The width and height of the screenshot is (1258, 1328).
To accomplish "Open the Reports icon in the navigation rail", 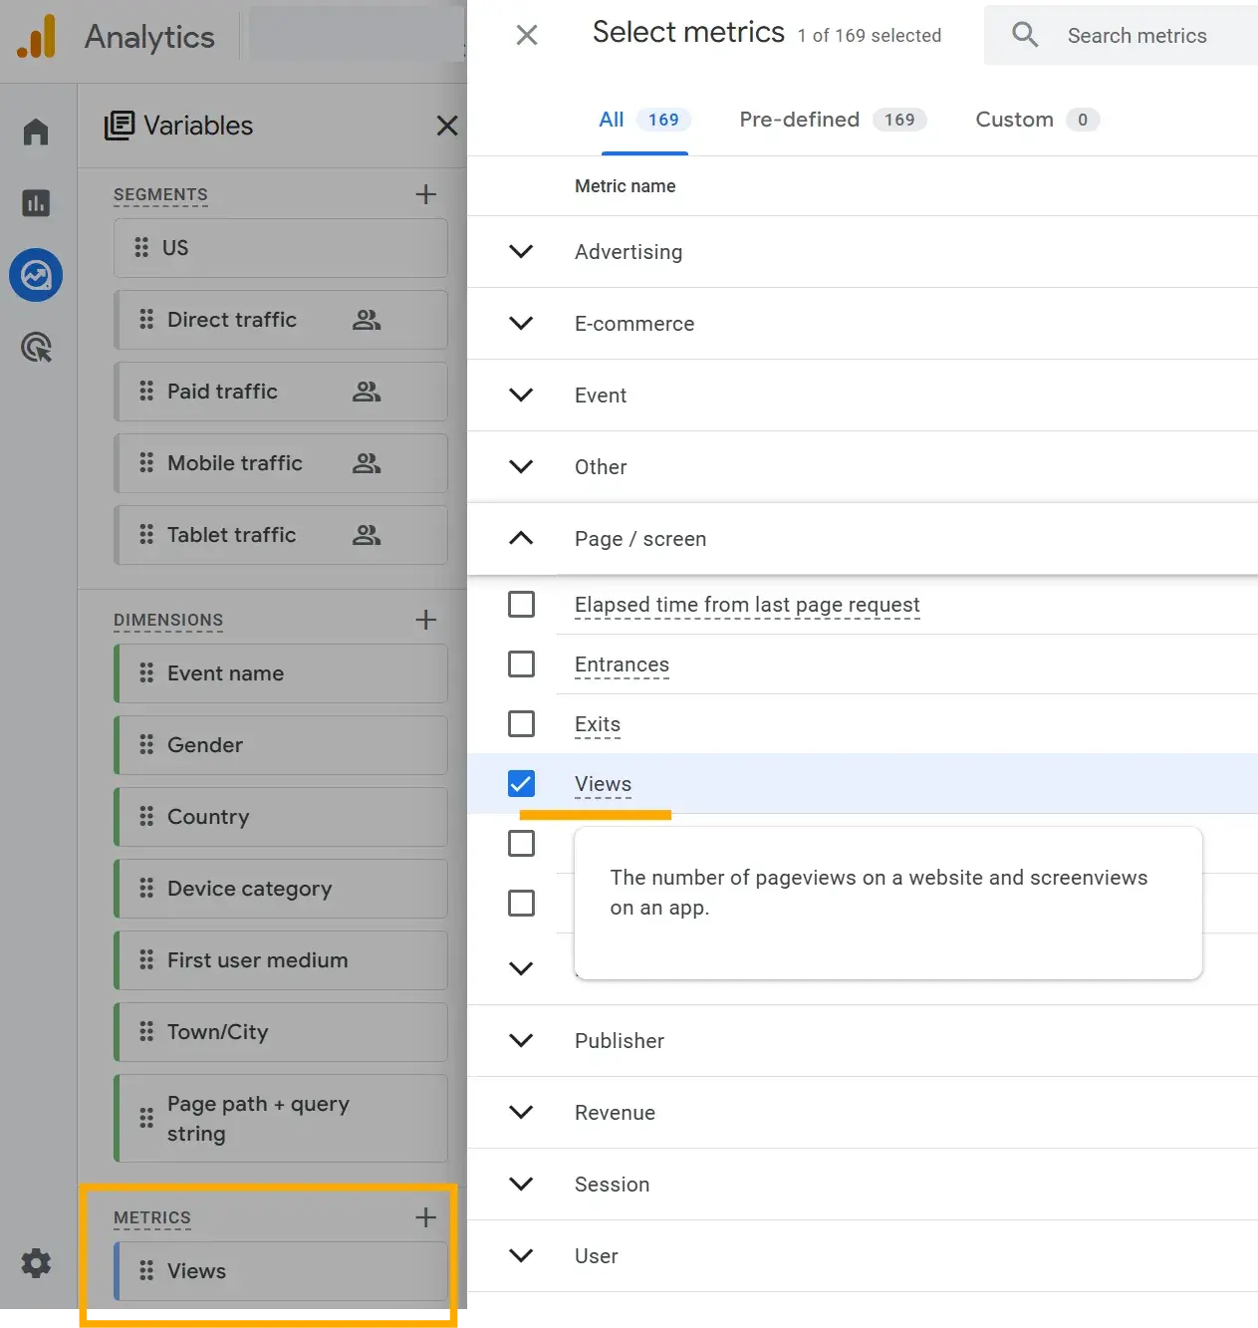I will (x=36, y=202).
